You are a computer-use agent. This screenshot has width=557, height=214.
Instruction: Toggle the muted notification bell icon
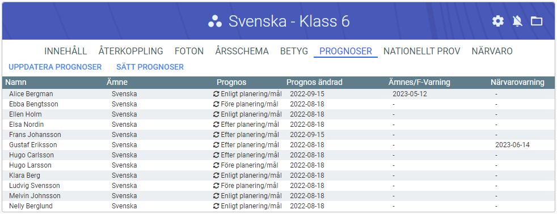[x=517, y=22]
